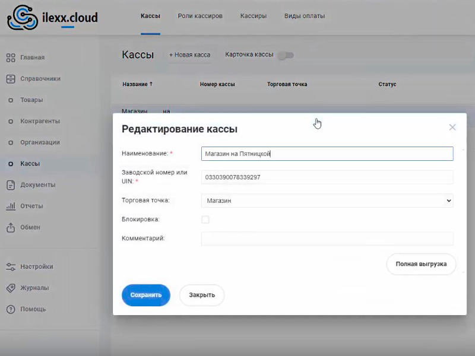Click the Полная выгрузка button
The image size is (475, 356).
[x=421, y=264]
